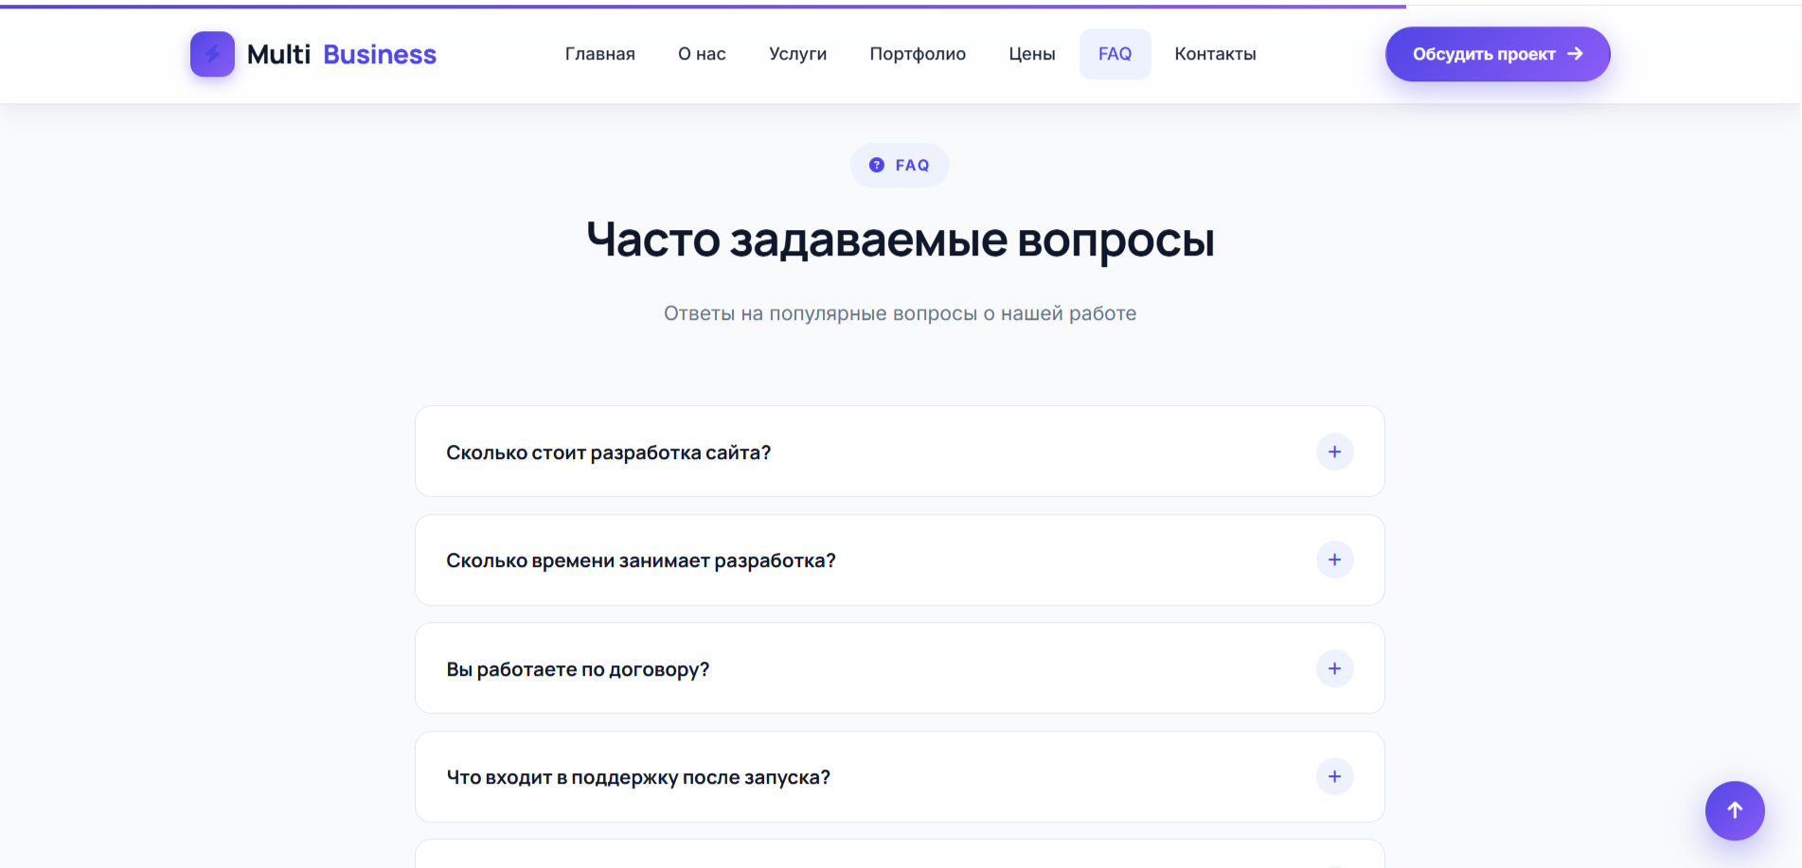The height and width of the screenshot is (868, 1802).
Task: Click the Multi Business brand name
Action: [x=342, y=55]
